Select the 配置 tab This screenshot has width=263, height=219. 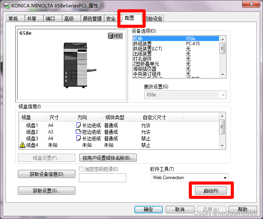(x=131, y=18)
